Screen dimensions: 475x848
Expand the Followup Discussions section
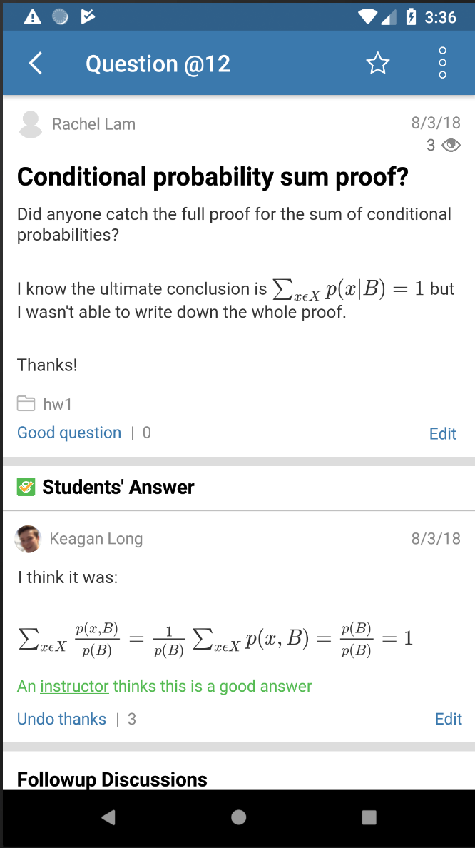tap(112, 779)
